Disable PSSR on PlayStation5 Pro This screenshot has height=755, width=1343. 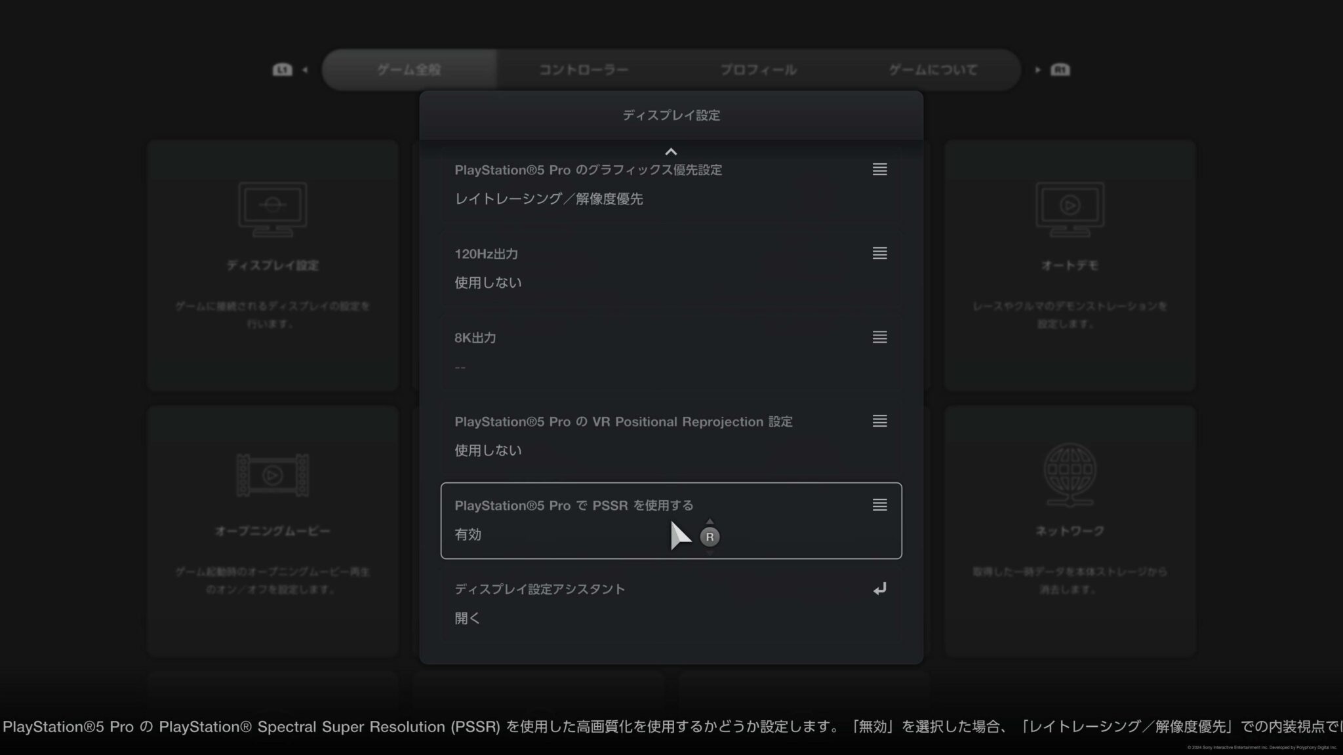click(x=671, y=520)
